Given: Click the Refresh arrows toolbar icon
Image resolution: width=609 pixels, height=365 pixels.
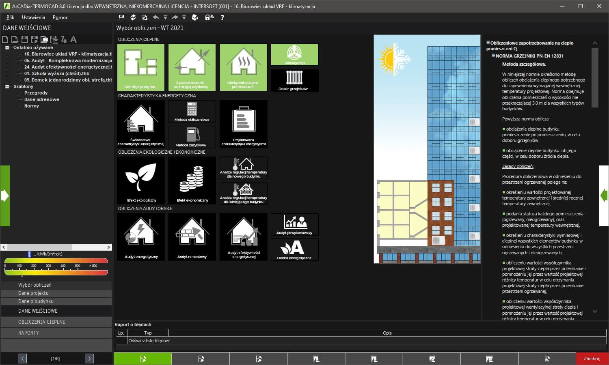Looking at the screenshot, I should tap(133, 17).
